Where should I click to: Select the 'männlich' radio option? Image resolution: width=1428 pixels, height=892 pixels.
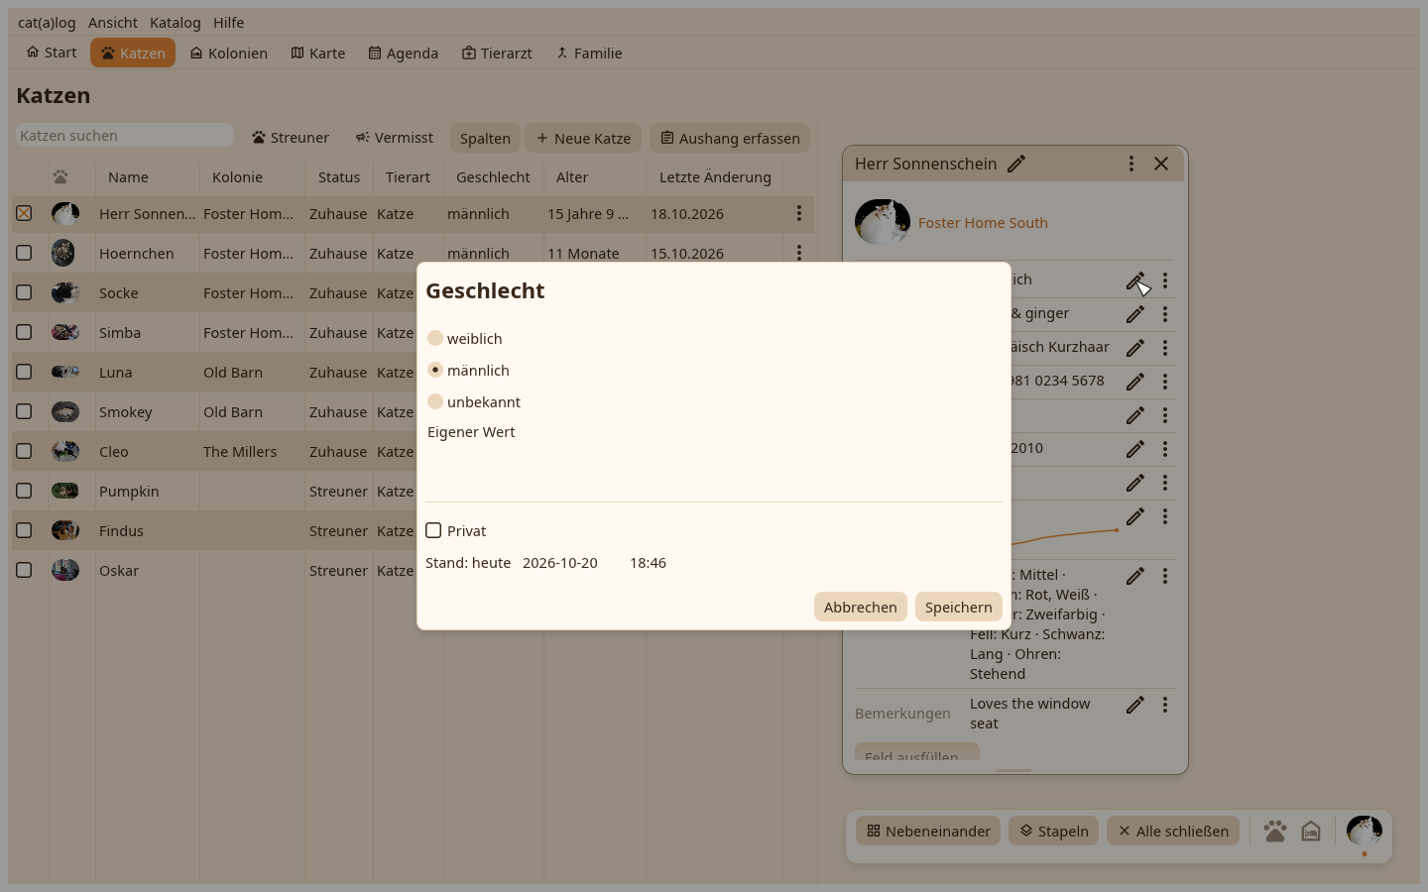(435, 370)
